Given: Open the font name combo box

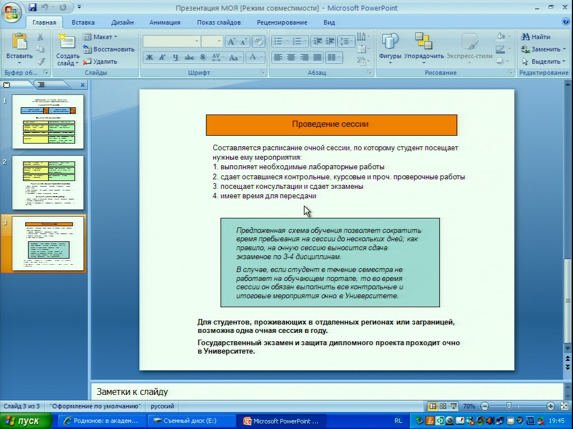Looking at the screenshot, I should [171, 41].
